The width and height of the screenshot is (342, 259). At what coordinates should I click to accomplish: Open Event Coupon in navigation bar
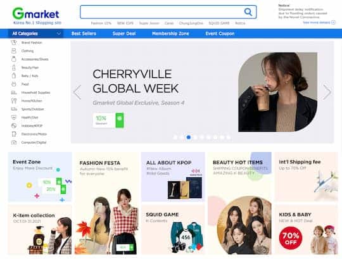tap(220, 34)
